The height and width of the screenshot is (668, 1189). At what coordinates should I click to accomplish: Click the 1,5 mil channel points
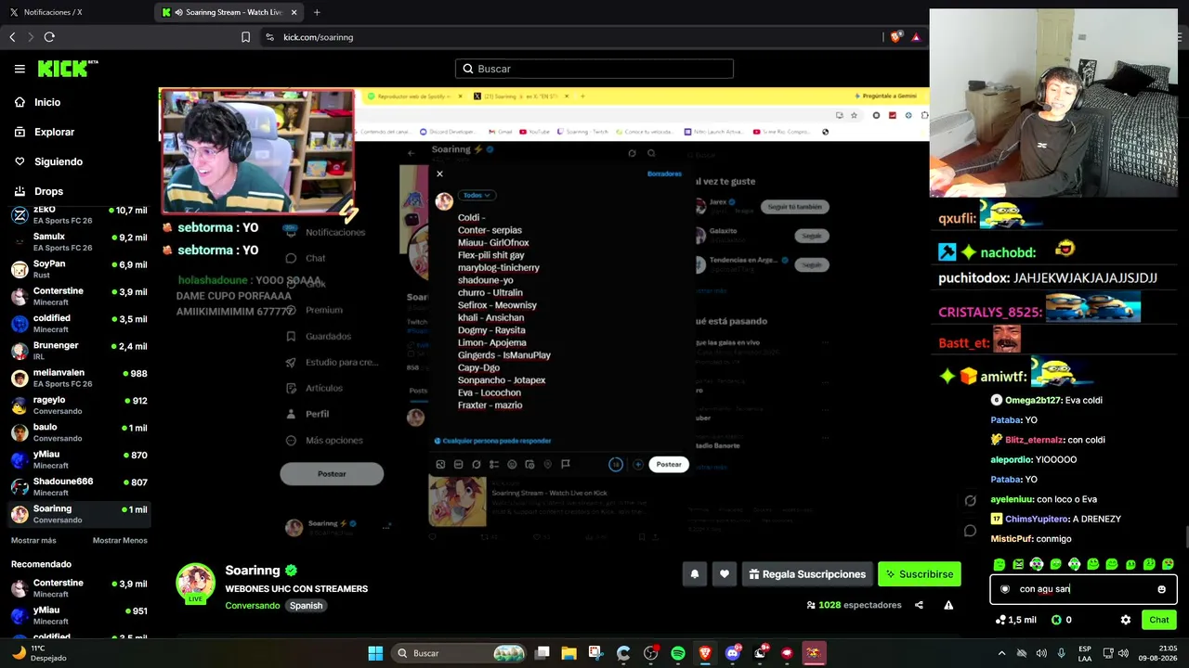tap(1016, 620)
